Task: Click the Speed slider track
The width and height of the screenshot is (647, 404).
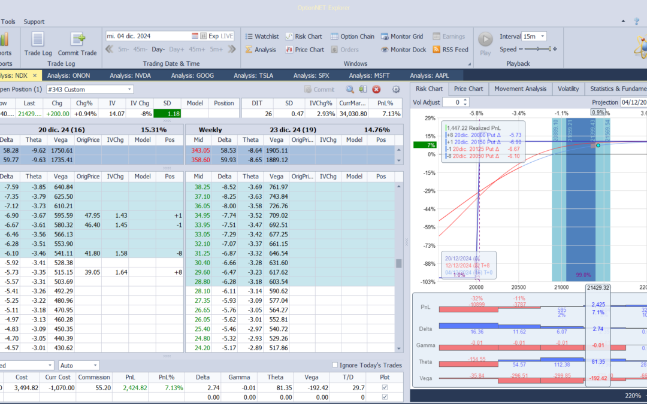Action: [537, 49]
